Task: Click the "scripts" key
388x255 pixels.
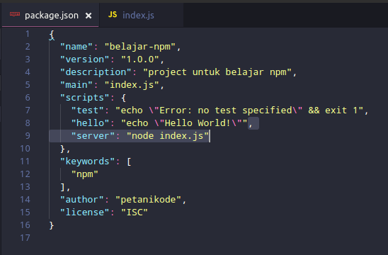Action: [x=85, y=98]
